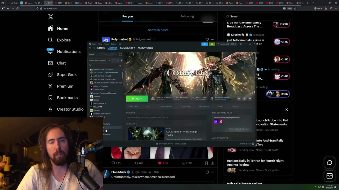The width and height of the screenshot is (339, 190).
Task: Toggle Steam library collections grid view
Action: point(120,54)
